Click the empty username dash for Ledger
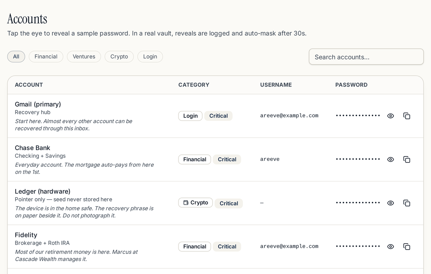 (262, 203)
